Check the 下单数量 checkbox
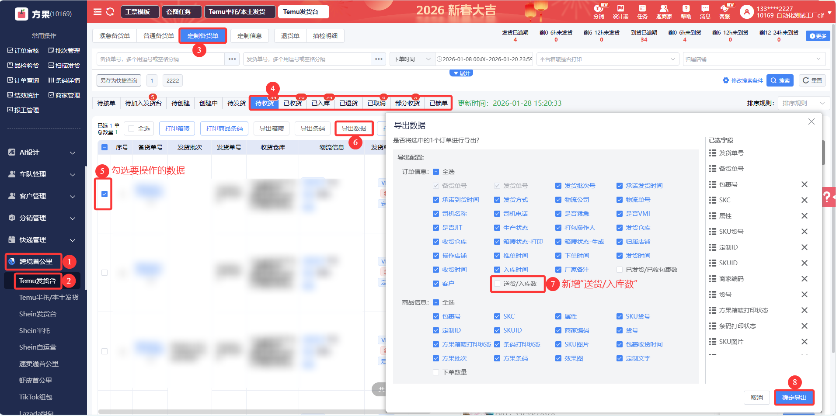836x416 pixels. (x=436, y=372)
